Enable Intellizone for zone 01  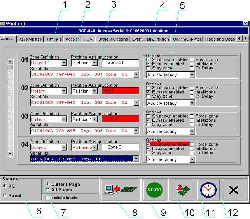(x=192, y=64)
